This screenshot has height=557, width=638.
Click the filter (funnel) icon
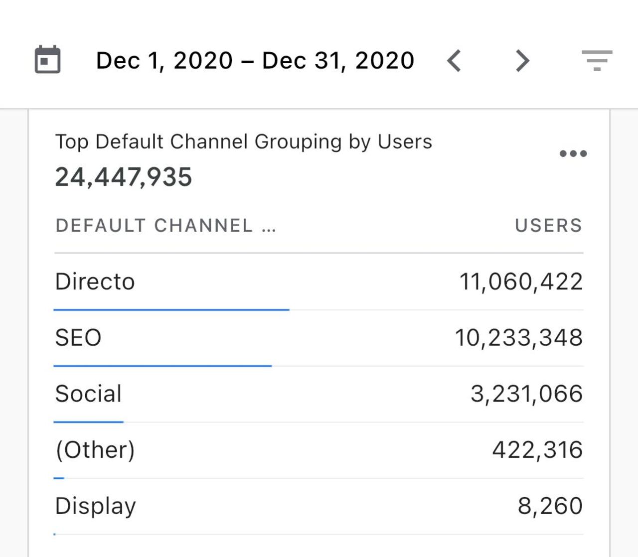pos(598,61)
